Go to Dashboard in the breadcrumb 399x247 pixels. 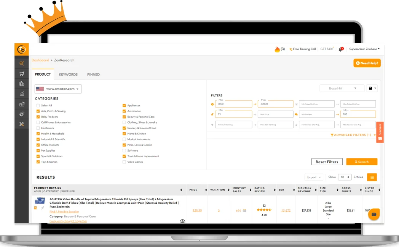40,60
